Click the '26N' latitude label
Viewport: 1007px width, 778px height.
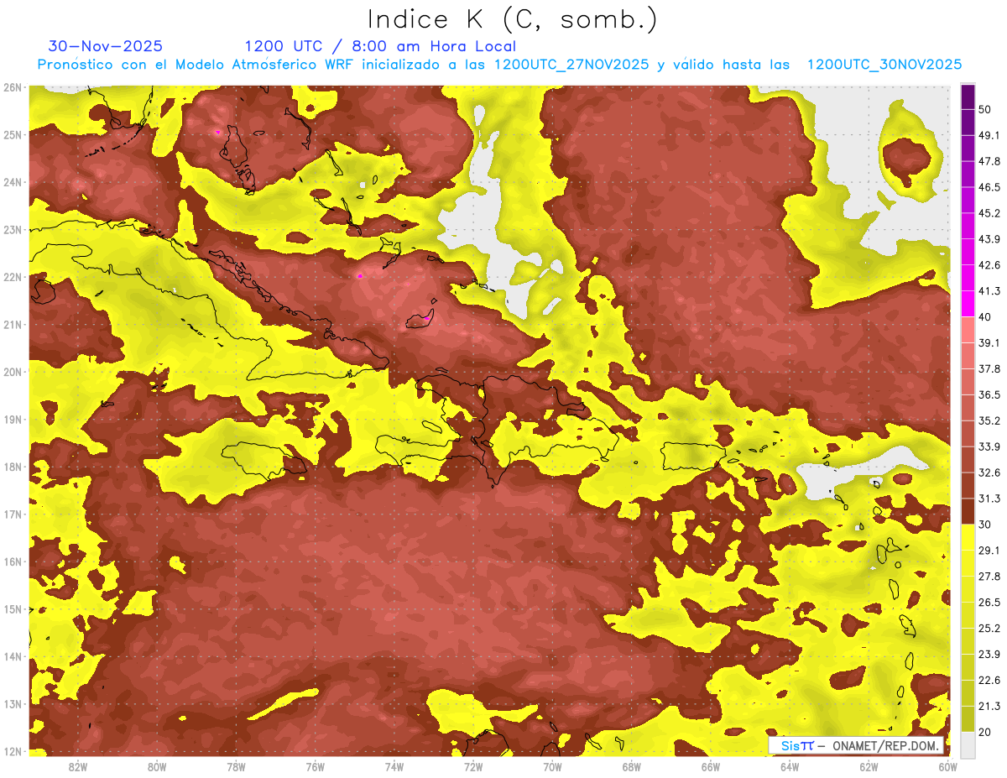coord(13,87)
